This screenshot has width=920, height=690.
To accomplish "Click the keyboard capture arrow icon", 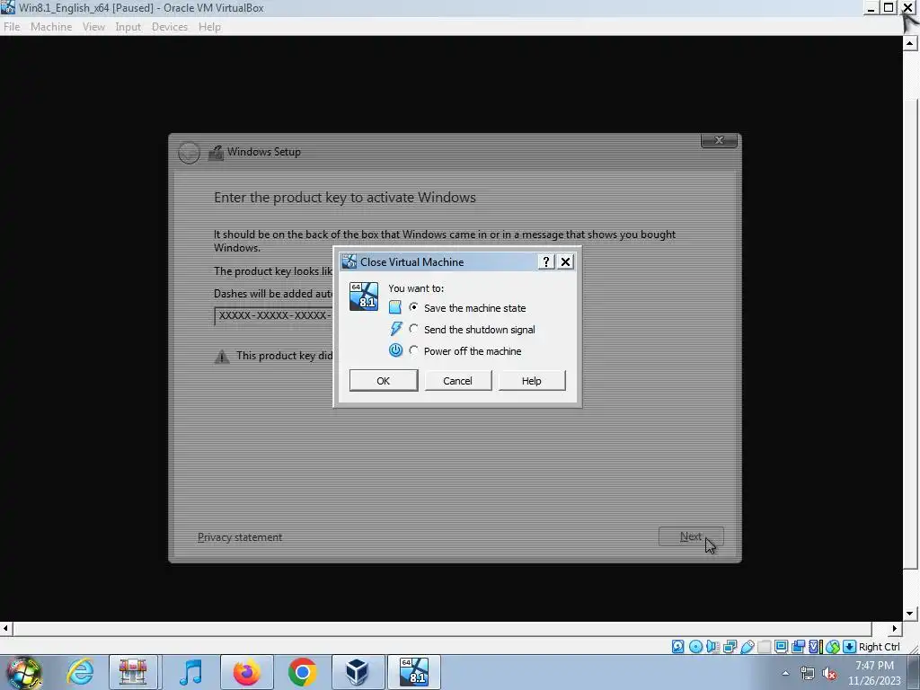I will 849,647.
